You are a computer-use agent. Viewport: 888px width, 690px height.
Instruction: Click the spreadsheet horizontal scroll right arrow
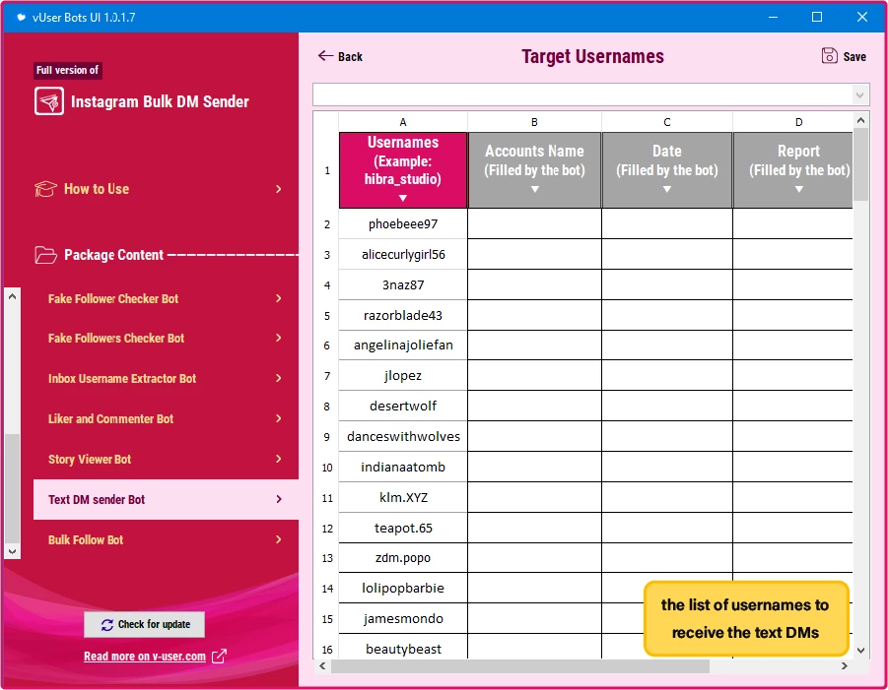pos(845,666)
